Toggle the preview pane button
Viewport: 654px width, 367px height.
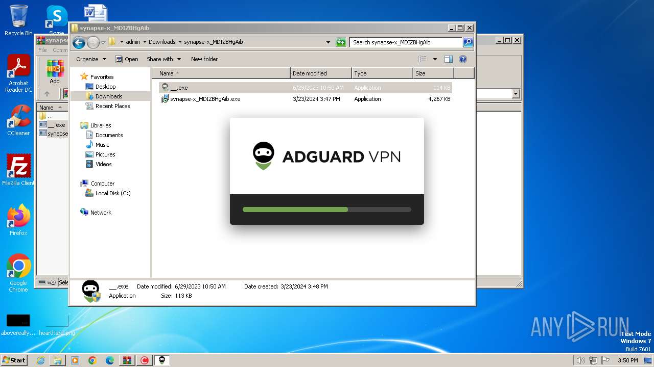tap(448, 59)
